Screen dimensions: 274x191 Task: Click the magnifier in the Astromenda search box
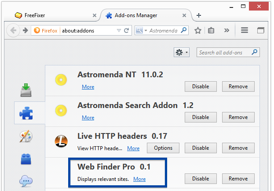(x=184, y=30)
